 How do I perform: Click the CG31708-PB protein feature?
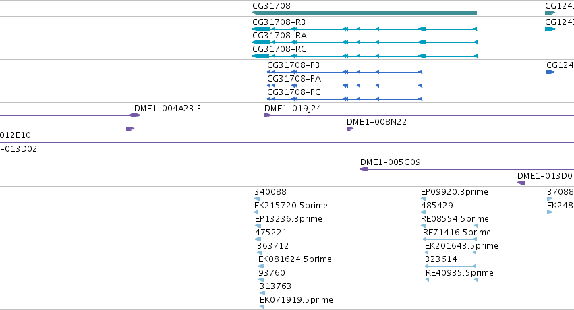click(x=345, y=72)
